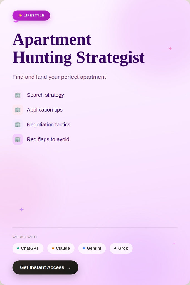Click the Lifestyle category badge

31,15
